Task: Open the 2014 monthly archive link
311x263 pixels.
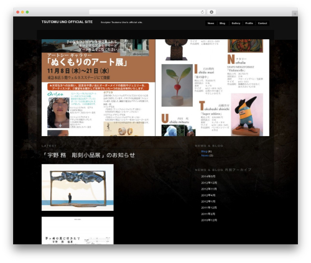Action: [208, 177]
